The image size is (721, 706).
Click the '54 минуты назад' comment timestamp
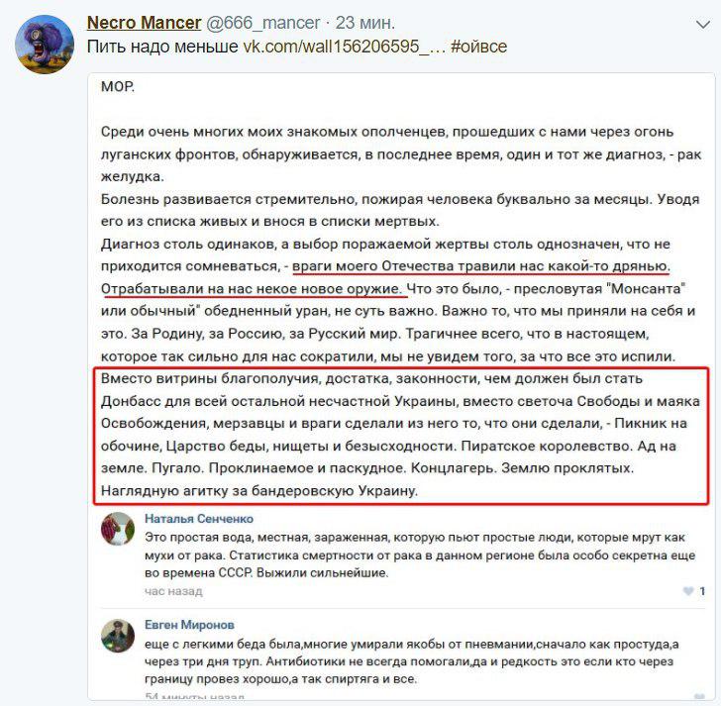pos(193,698)
